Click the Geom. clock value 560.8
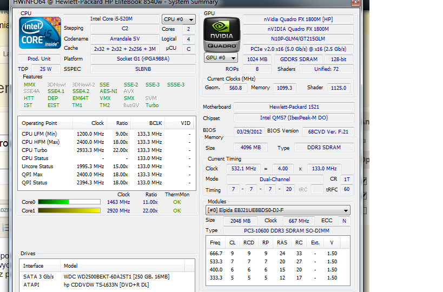The width and height of the screenshot is (443, 292). 235,88
